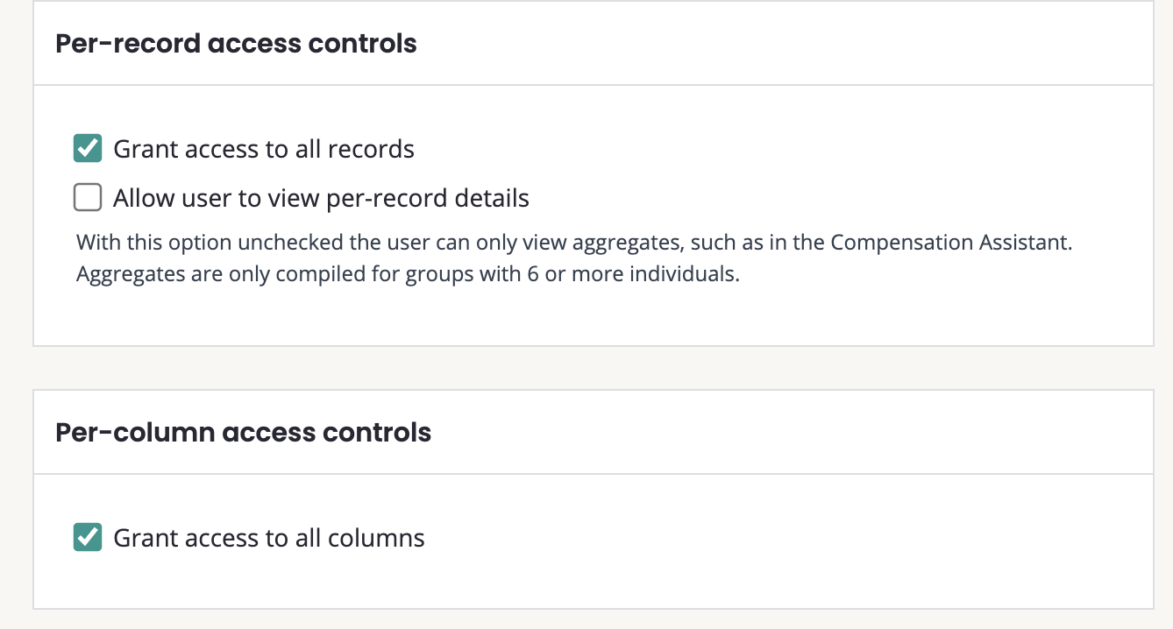The image size is (1173, 629).
Task: Enable Allow user to view per-record details checkbox
Action: point(88,198)
